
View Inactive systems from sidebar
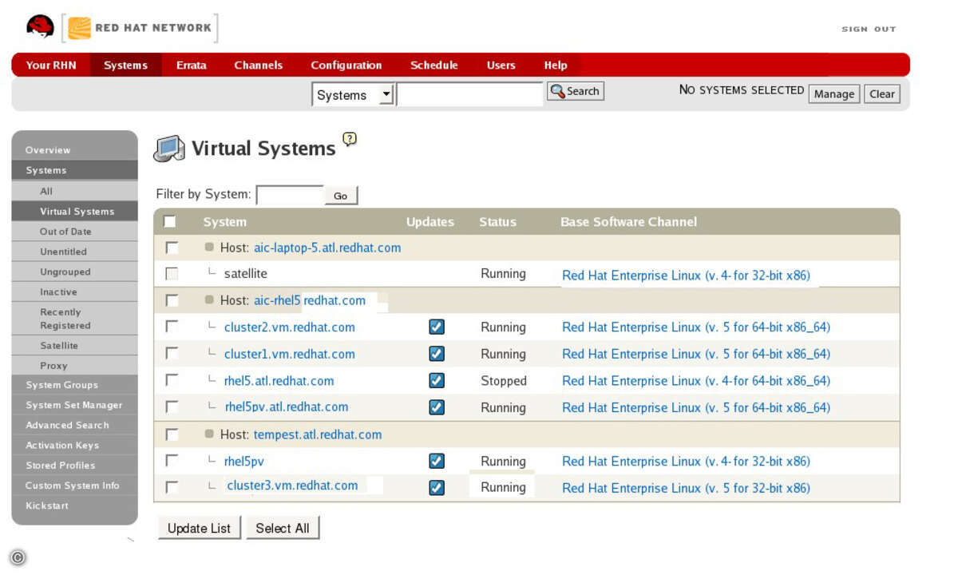tap(74, 292)
